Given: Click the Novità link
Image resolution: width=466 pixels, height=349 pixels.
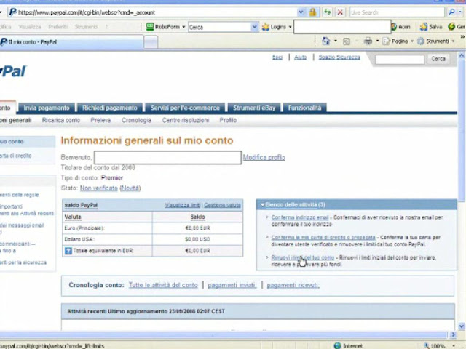Looking at the screenshot, I should coord(130,188).
